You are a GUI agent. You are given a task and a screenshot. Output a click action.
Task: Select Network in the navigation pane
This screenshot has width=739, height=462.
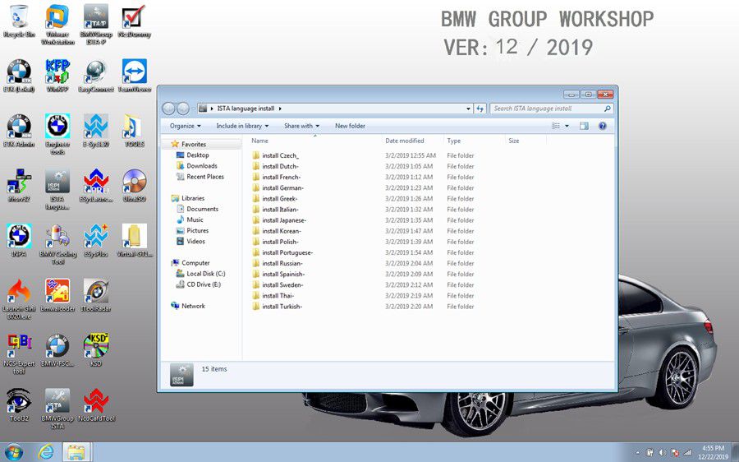[193, 306]
